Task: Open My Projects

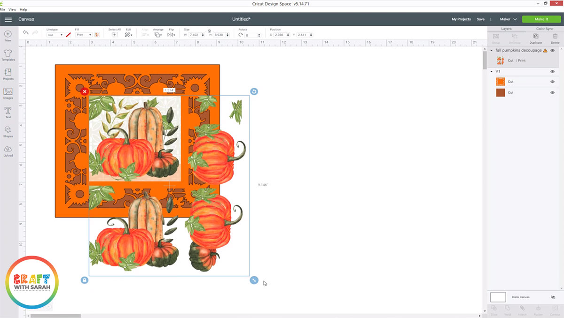Action: [x=461, y=19]
